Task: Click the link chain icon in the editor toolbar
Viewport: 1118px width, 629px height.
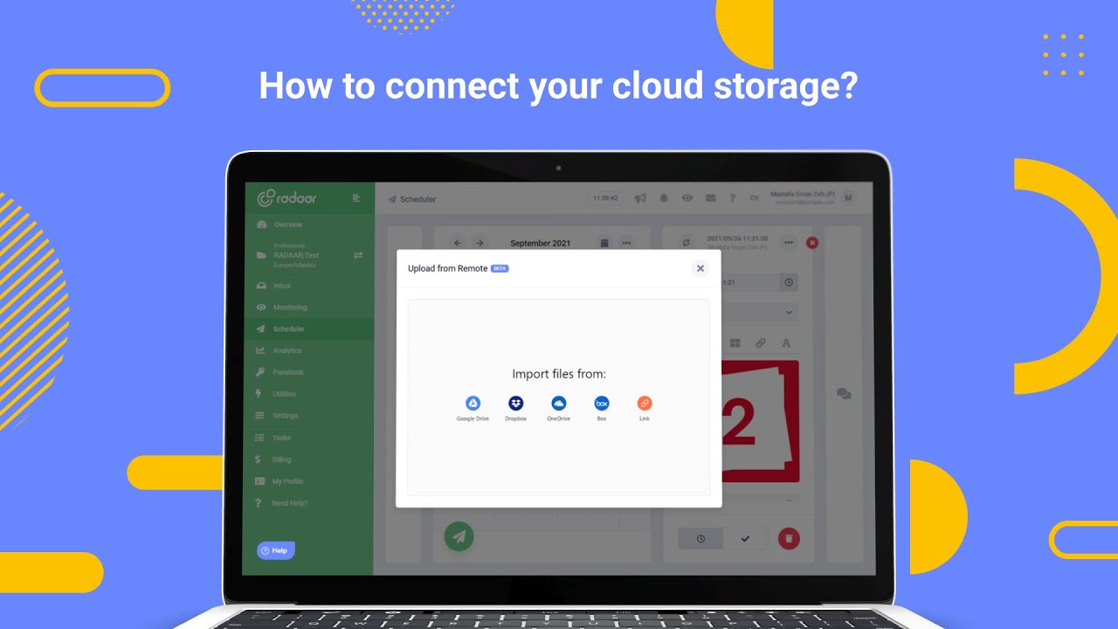Action: 761,343
